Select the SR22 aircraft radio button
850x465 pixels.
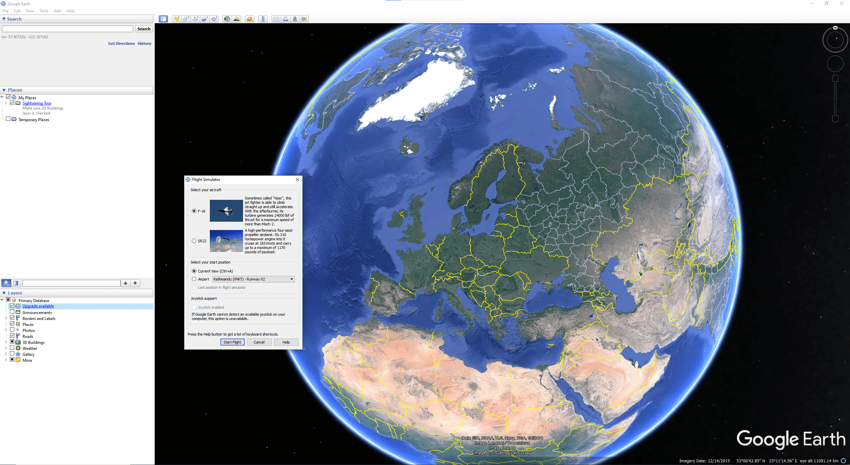pyautogui.click(x=194, y=241)
